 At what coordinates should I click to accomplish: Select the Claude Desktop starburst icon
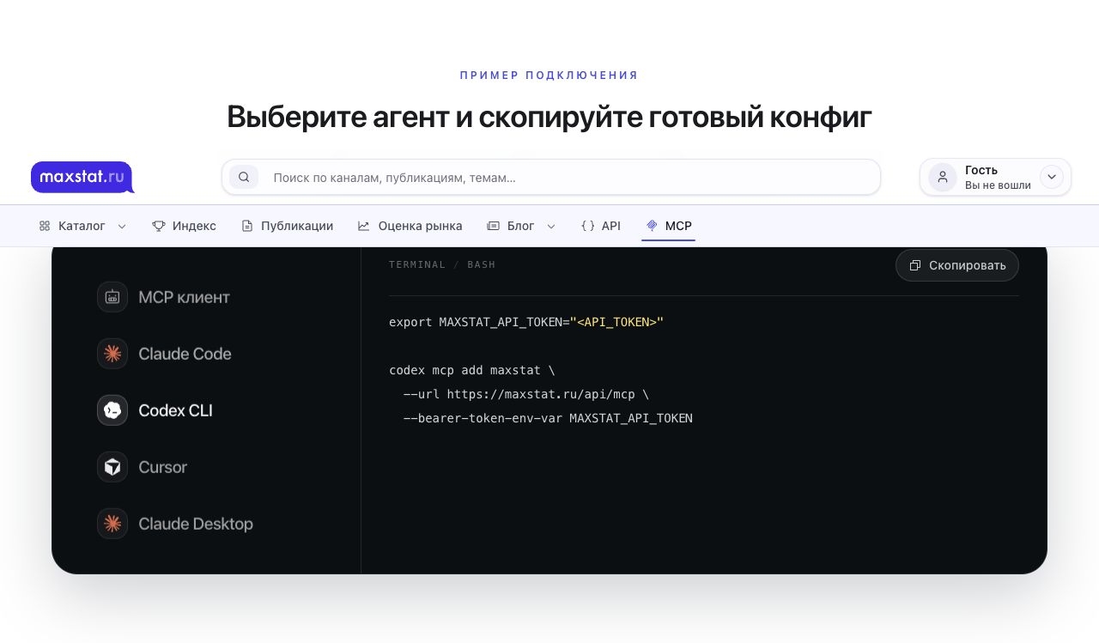point(112,524)
